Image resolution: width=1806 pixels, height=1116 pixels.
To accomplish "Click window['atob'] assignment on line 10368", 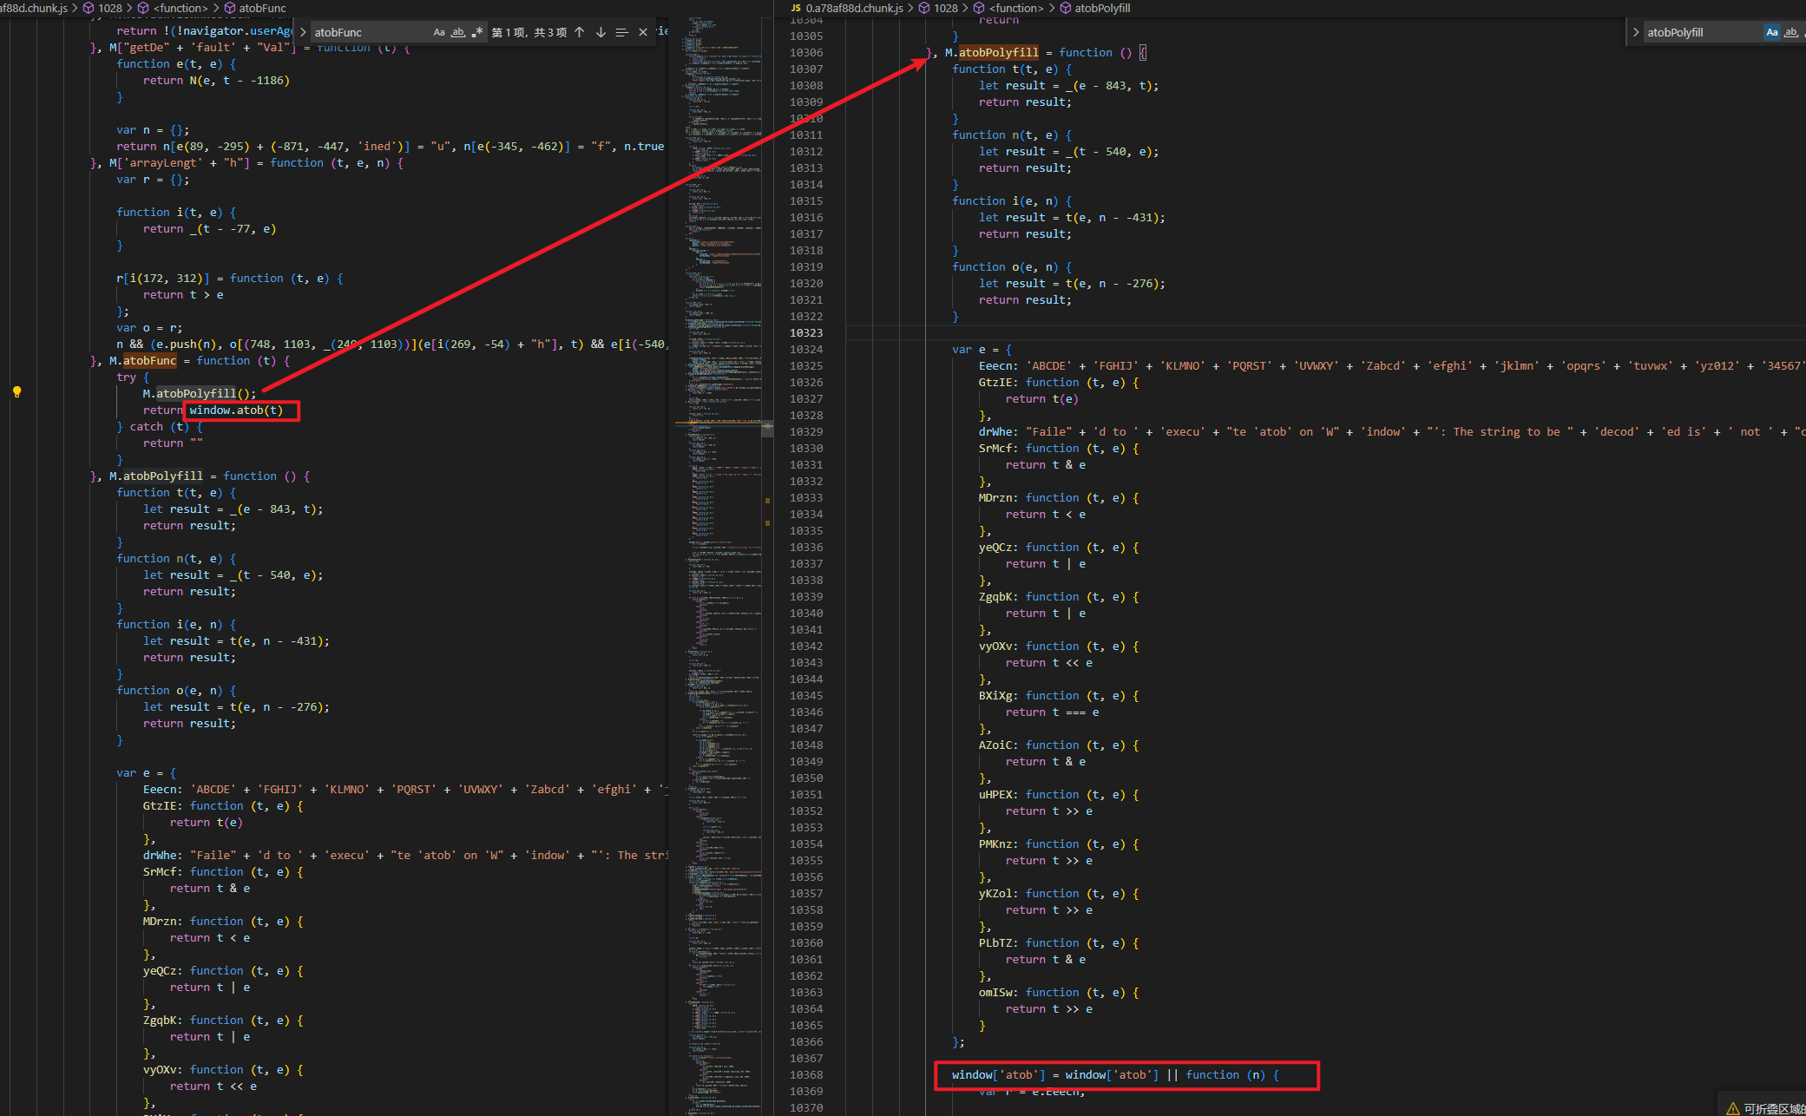I will pos(1115,1074).
